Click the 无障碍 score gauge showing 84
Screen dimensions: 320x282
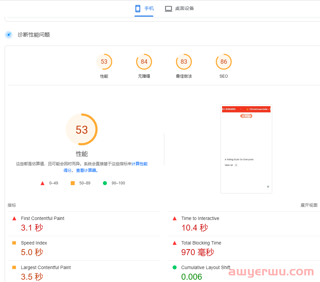click(144, 62)
